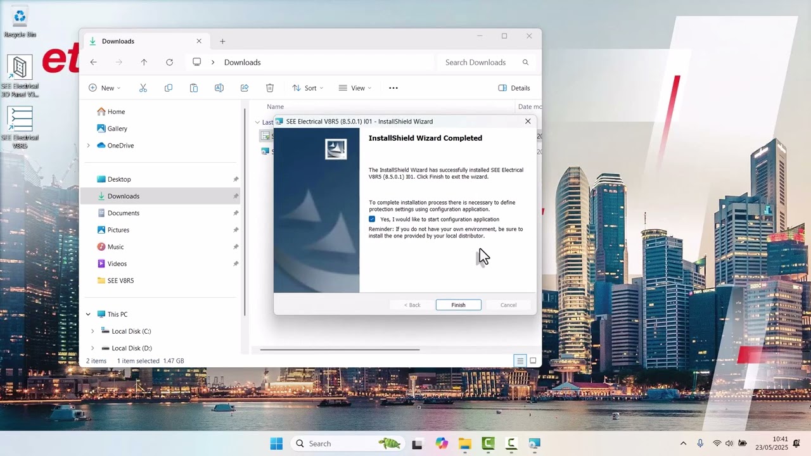Open Videos in the navigation pane
This screenshot has height=456, width=811.
(x=117, y=263)
